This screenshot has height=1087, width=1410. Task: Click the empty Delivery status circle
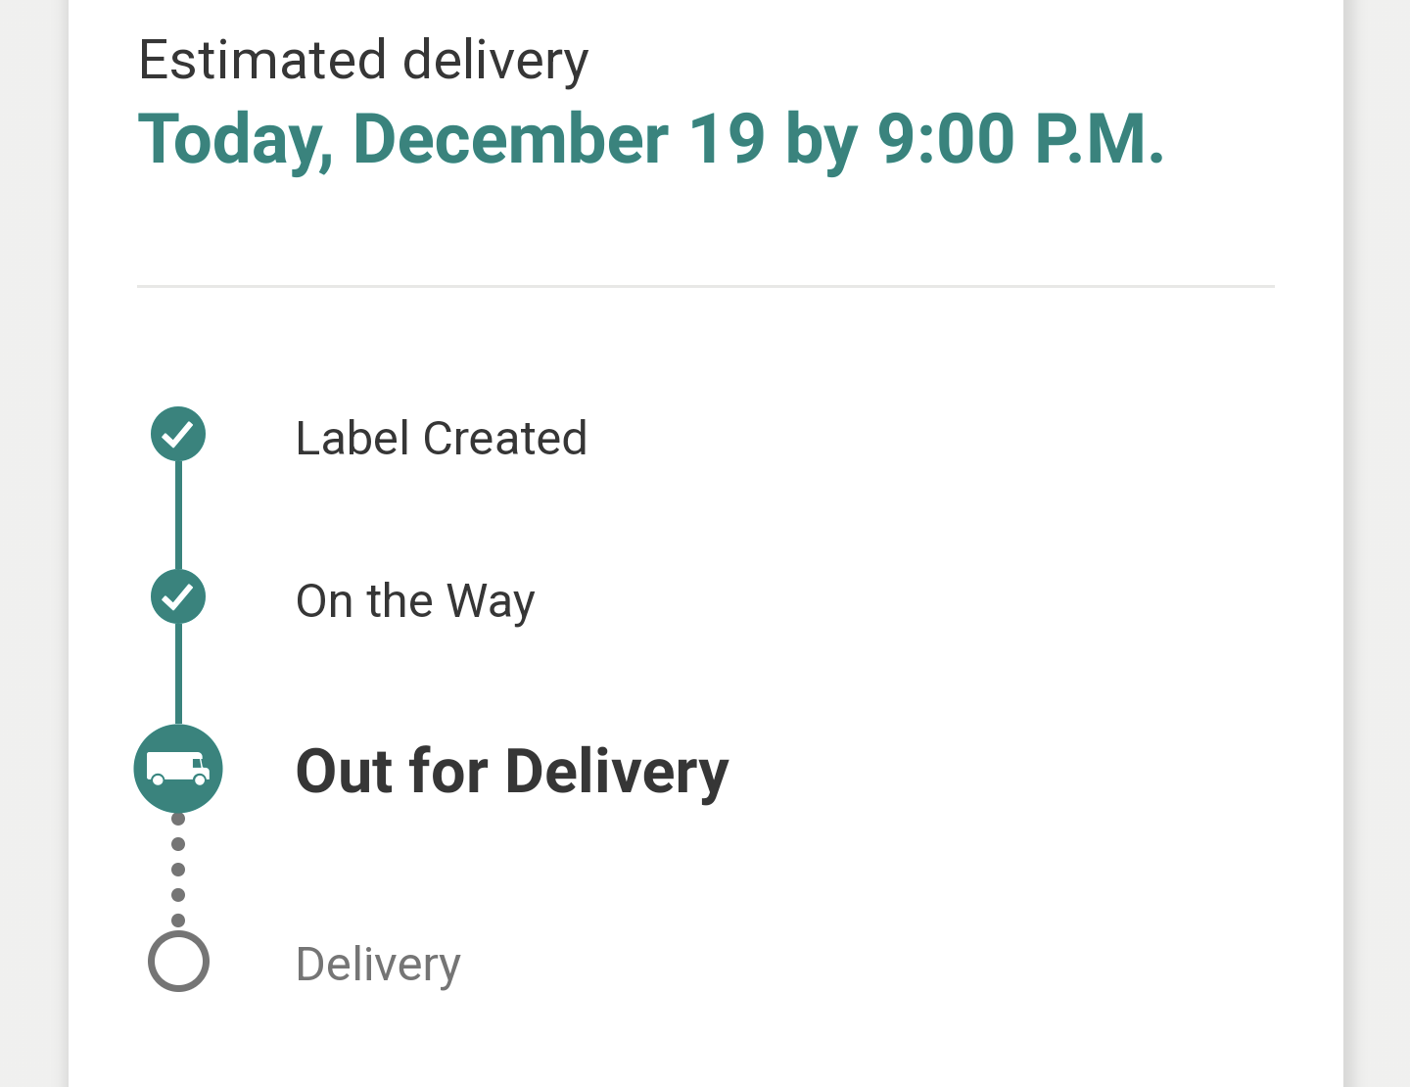tap(178, 961)
